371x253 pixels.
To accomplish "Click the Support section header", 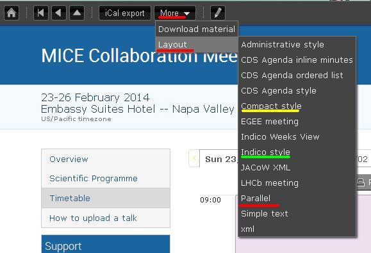I will pos(106,244).
